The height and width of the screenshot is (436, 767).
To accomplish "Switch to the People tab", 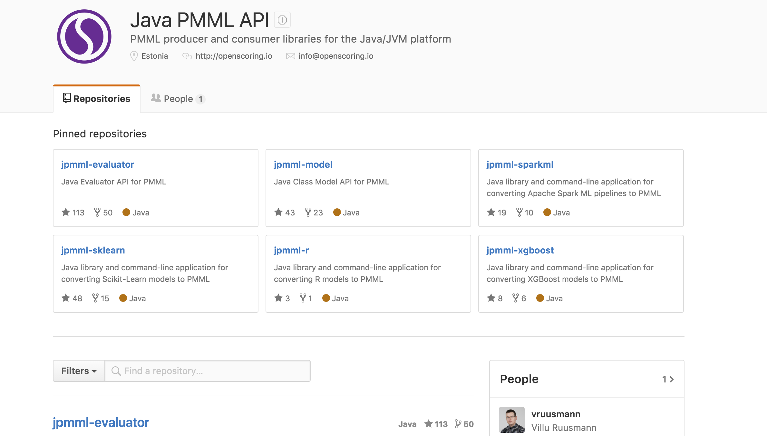I will pos(178,99).
